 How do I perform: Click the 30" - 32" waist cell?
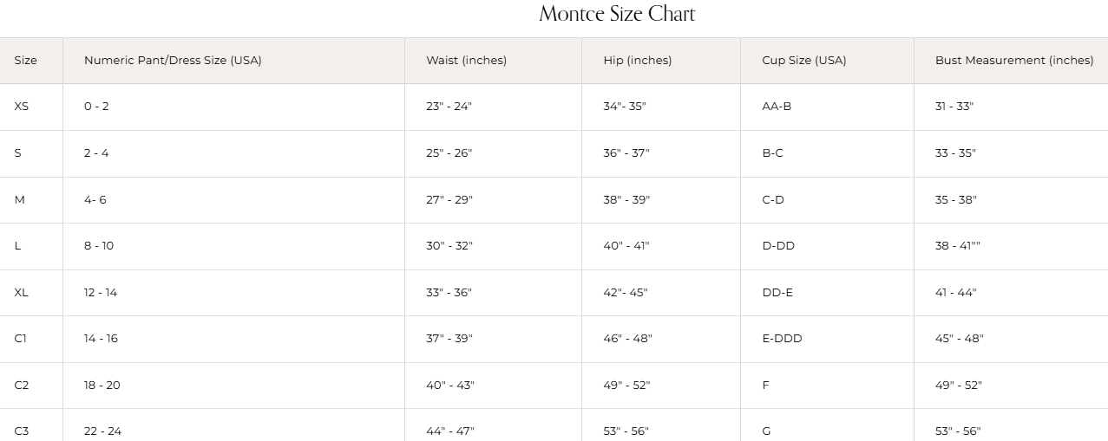[x=449, y=246]
